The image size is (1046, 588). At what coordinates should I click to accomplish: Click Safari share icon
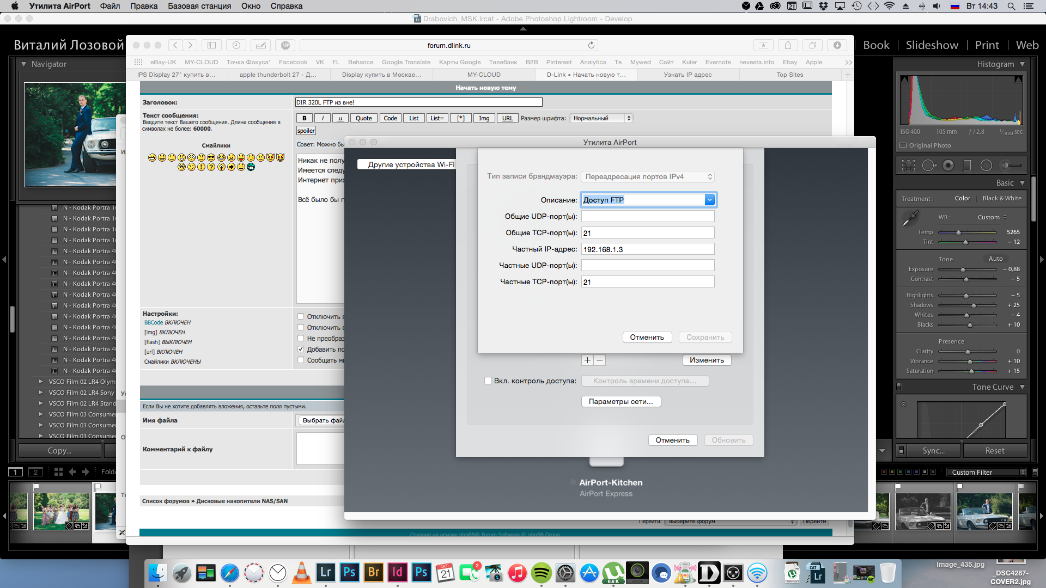point(788,45)
